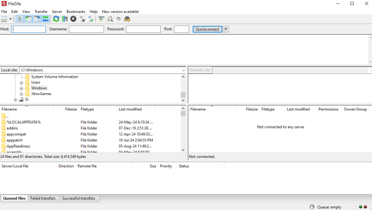The height and width of the screenshot is (210, 372).
Task: Open the Bookmarks menu
Action: [76, 12]
